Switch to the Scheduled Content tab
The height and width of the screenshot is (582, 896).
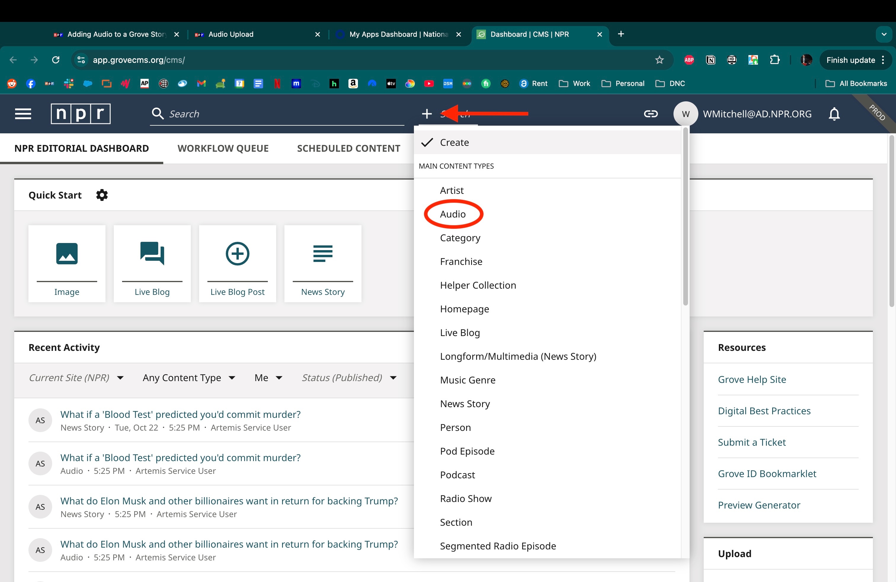349,148
